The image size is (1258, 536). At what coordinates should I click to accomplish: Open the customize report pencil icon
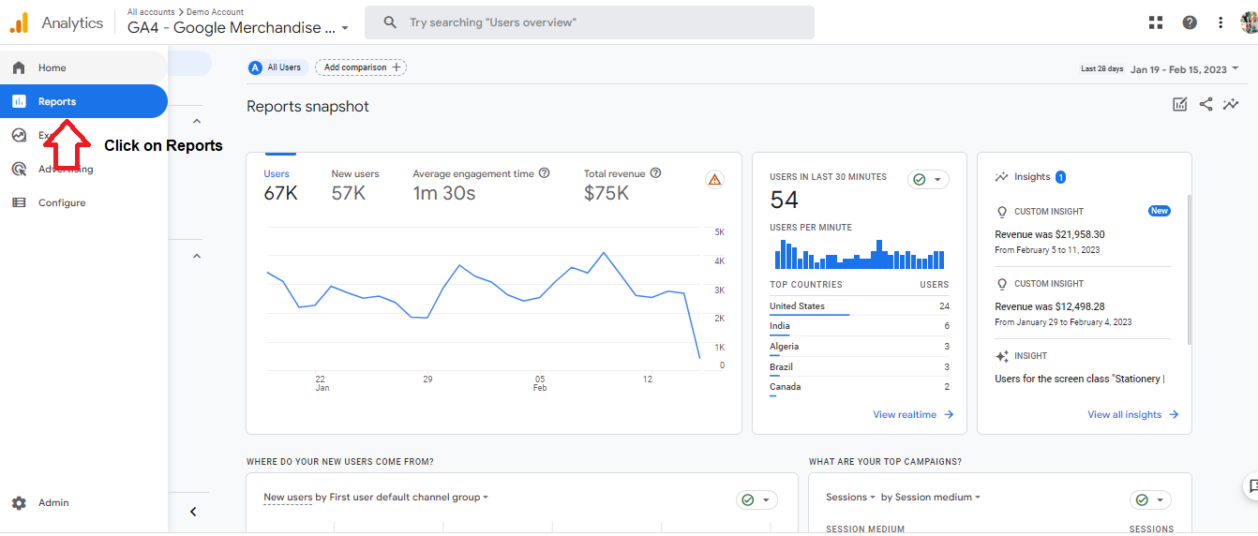(x=1180, y=104)
